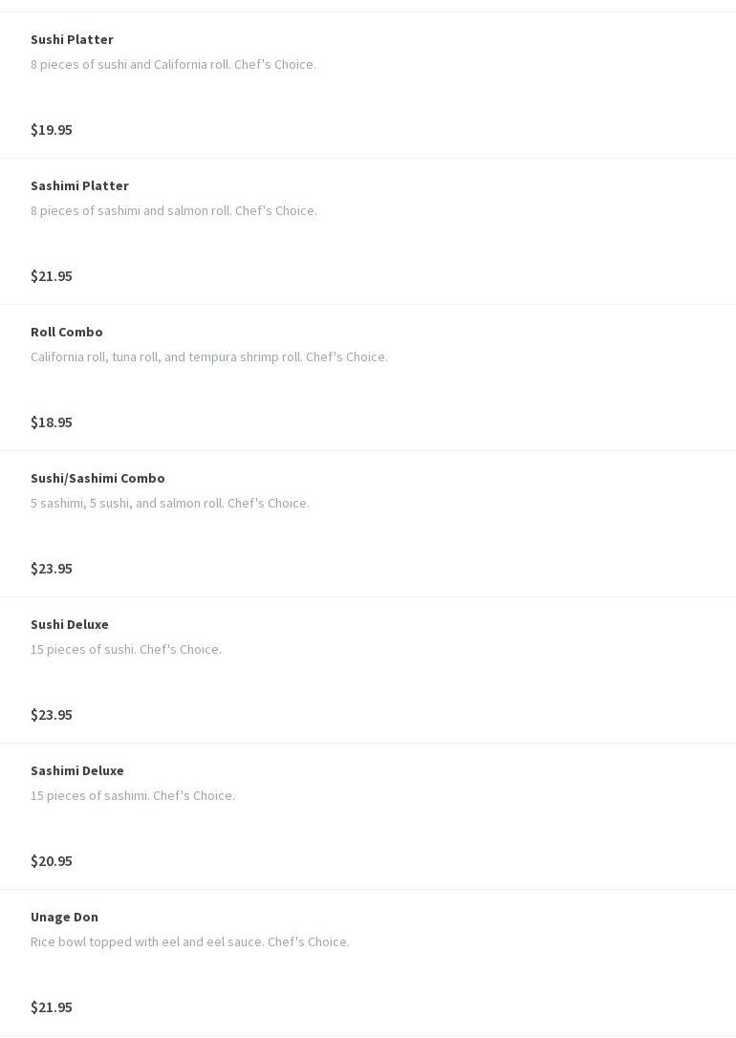Open the Unage Don menu item
736x1038 pixels.
tap(64, 917)
